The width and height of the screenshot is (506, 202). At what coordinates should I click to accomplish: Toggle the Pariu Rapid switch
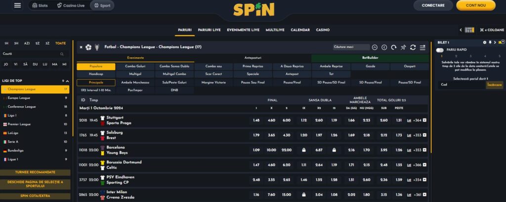pos(440,50)
